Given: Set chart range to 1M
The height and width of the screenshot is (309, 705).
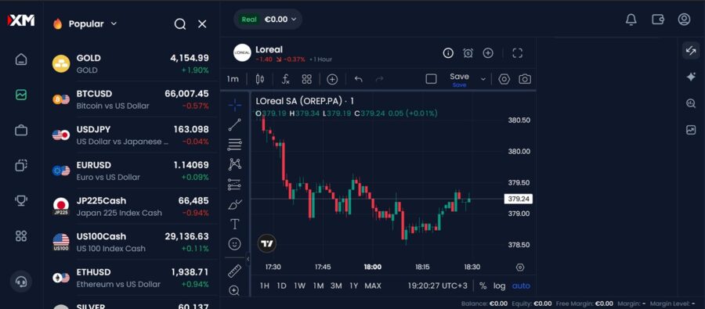Looking at the screenshot, I should (318, 286).
